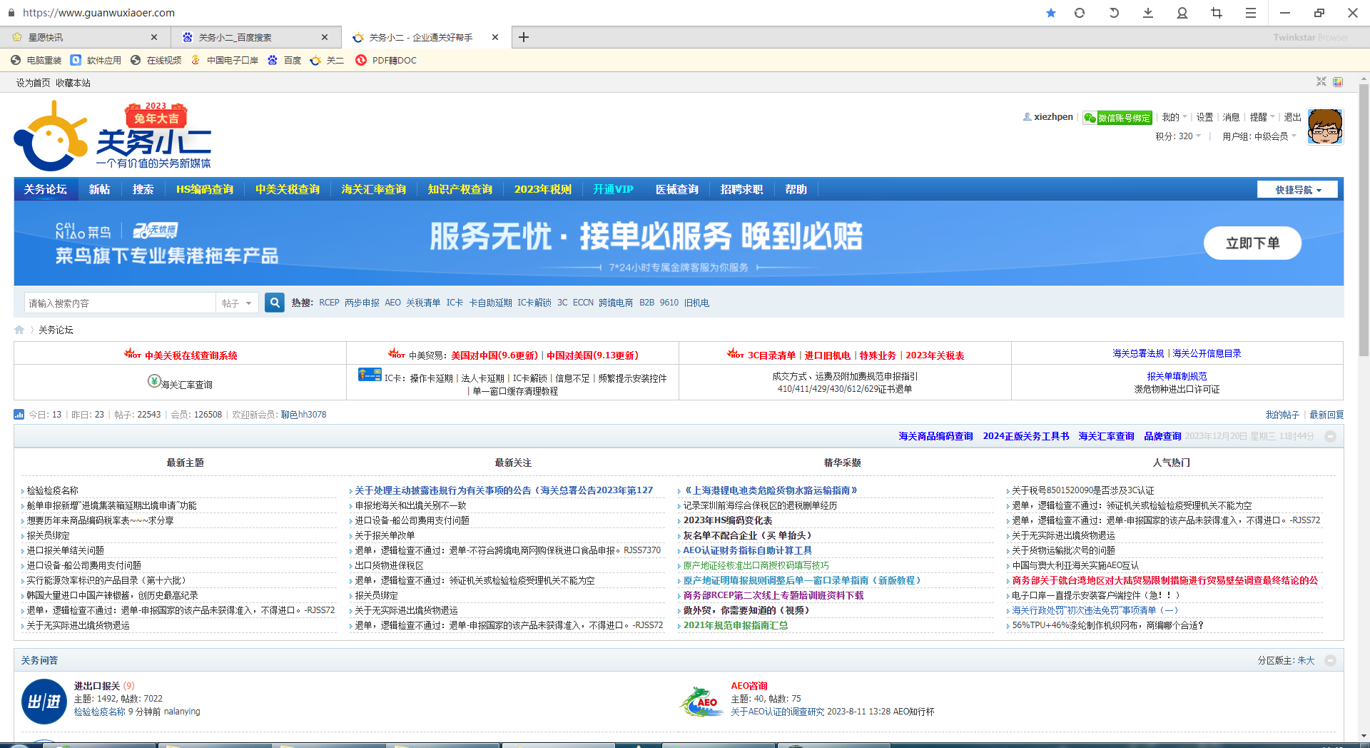Click 设为首页 link

pyautogui.click(x=33, y=83)
